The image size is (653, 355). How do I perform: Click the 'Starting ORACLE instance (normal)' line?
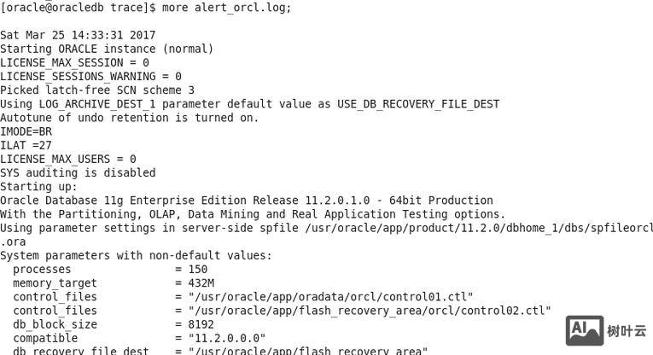click(x=107, y=49)
